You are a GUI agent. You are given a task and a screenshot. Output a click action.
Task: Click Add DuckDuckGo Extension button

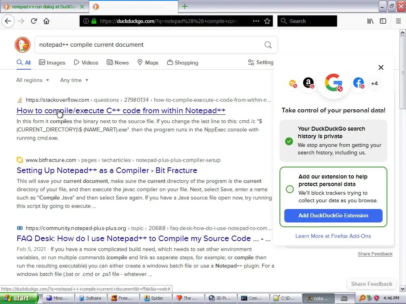[x=333, y=216]
